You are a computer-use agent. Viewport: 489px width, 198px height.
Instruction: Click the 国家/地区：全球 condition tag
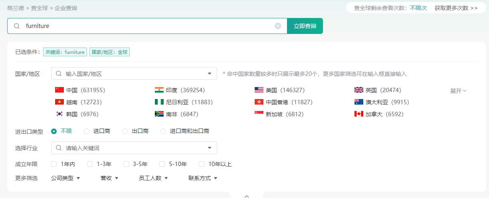coord(110,52)
